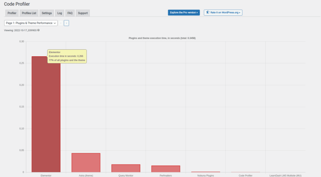Click Explore the Pro version button

point(184,12)
